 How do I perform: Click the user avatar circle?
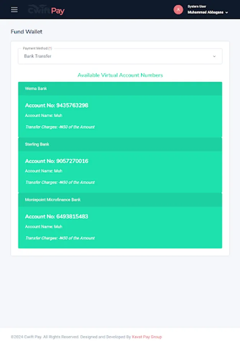[x=179, y=9]
